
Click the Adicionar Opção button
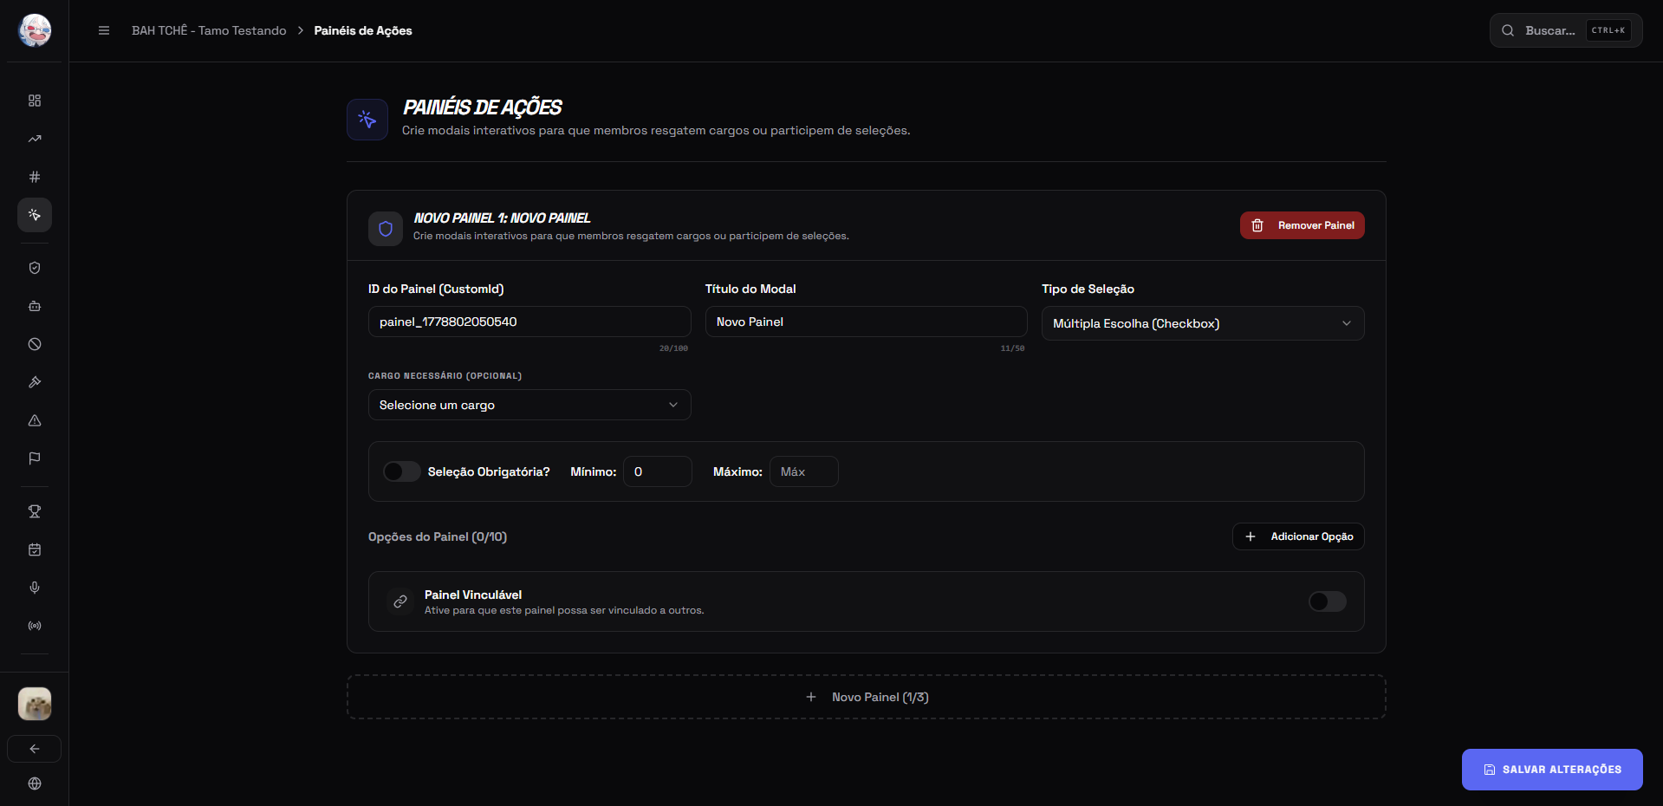[1298, 536]
